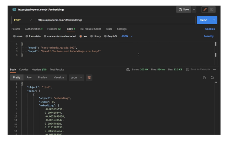Open the Headers (9) request tab
Viewport: 228px width, 141px height.
pos(54,29)
